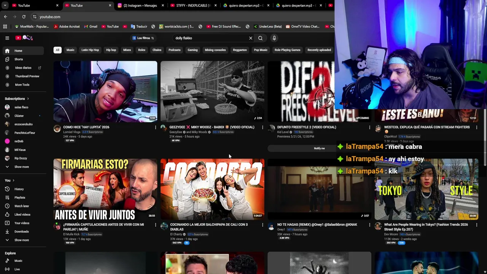Open Watch later list
The image size is (487, 274).
(x=23, y=206)
